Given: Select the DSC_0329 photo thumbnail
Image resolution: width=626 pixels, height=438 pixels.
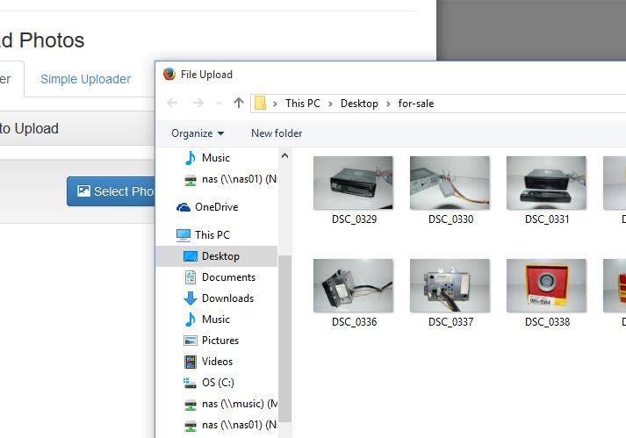Looking at the screenshot, I should [x=354, y=183].
